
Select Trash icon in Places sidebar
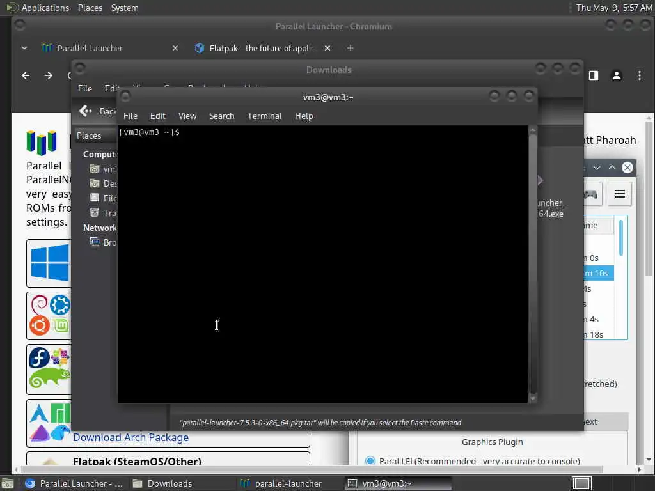(95, 212)
